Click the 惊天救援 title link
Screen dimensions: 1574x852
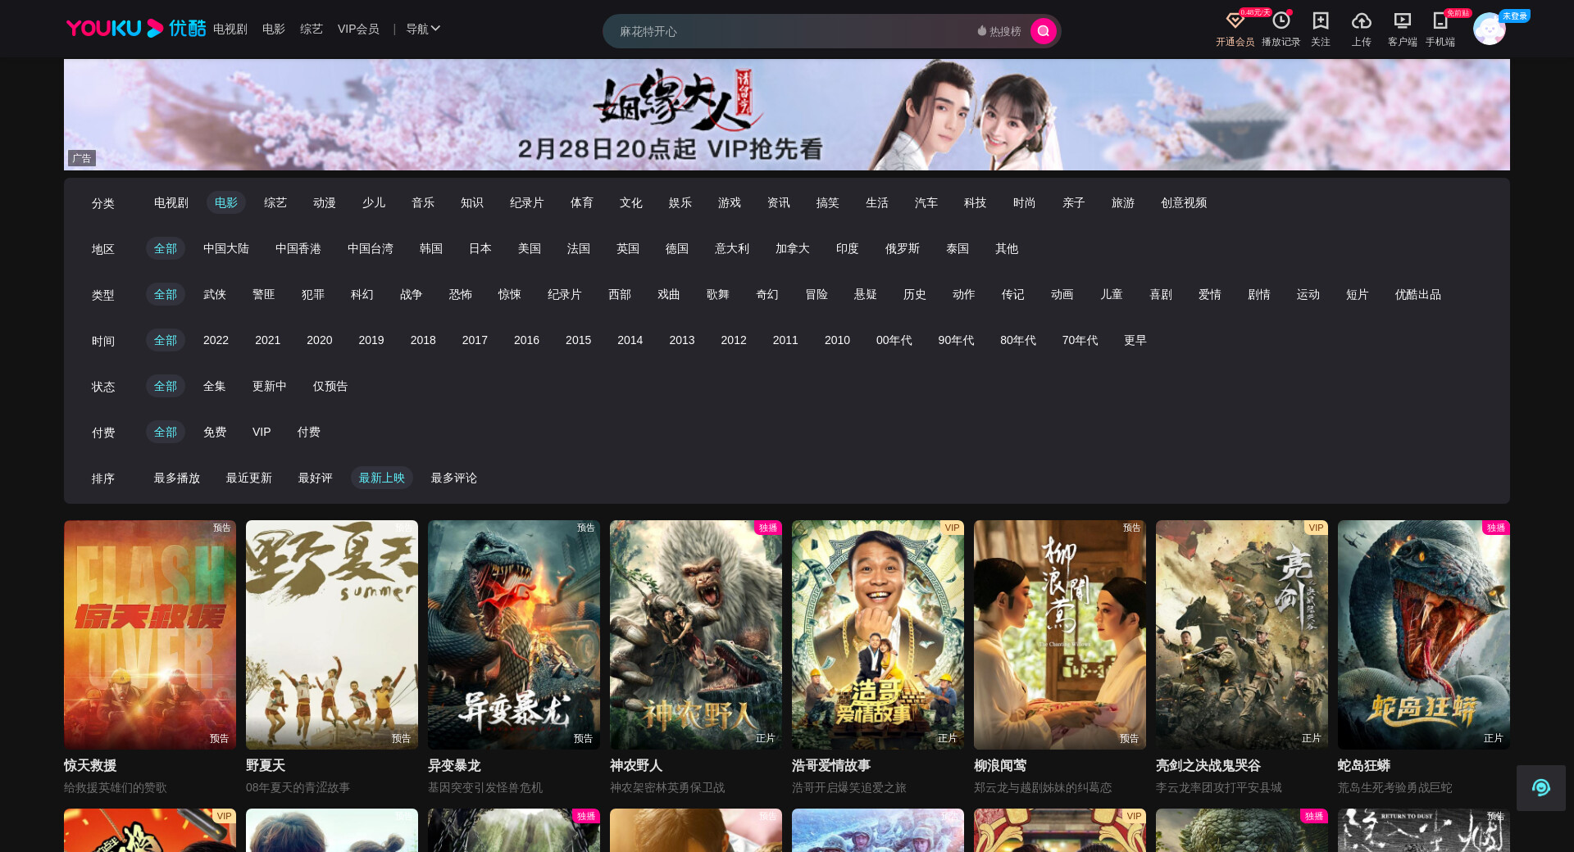tap(90, 765)
